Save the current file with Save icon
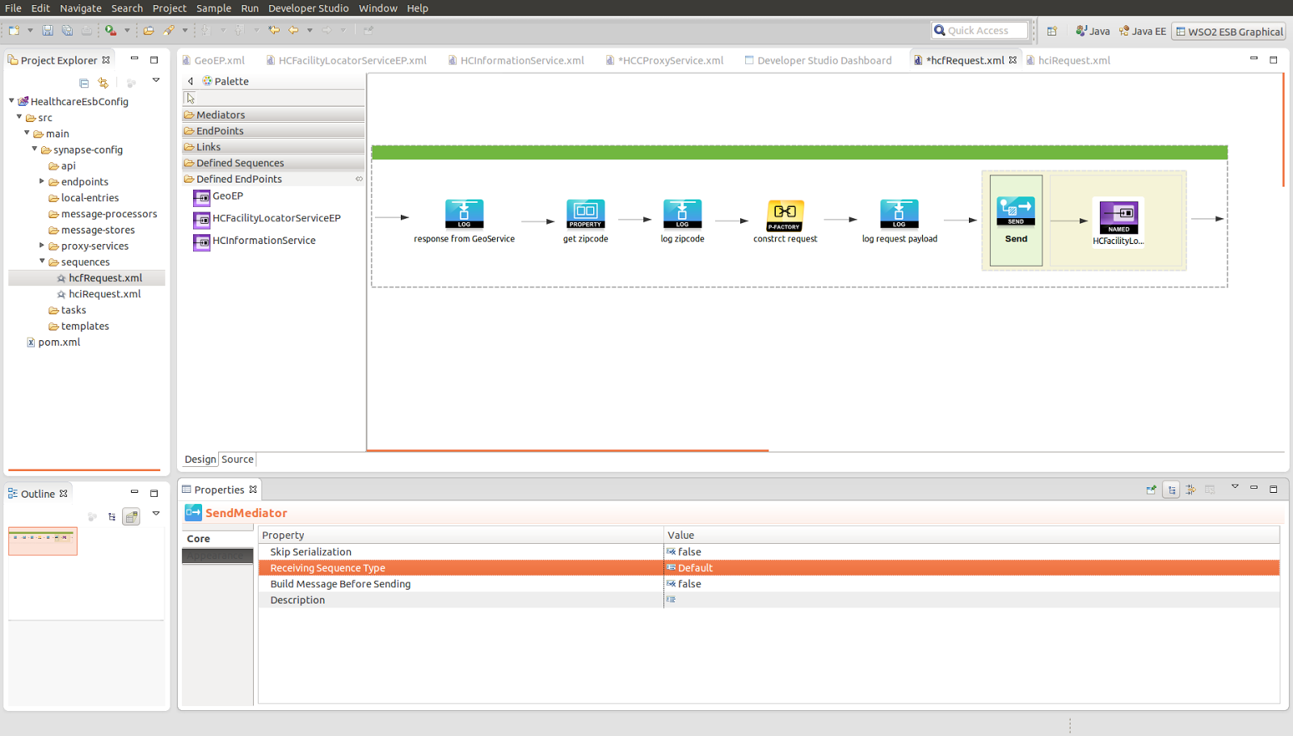Image resolution: width=1293 pixels, height=736 pixels. coord(48,31)
